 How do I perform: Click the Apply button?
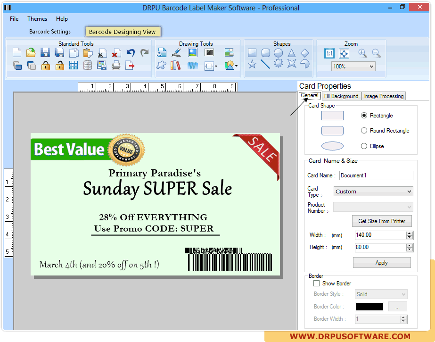(382, 263)
